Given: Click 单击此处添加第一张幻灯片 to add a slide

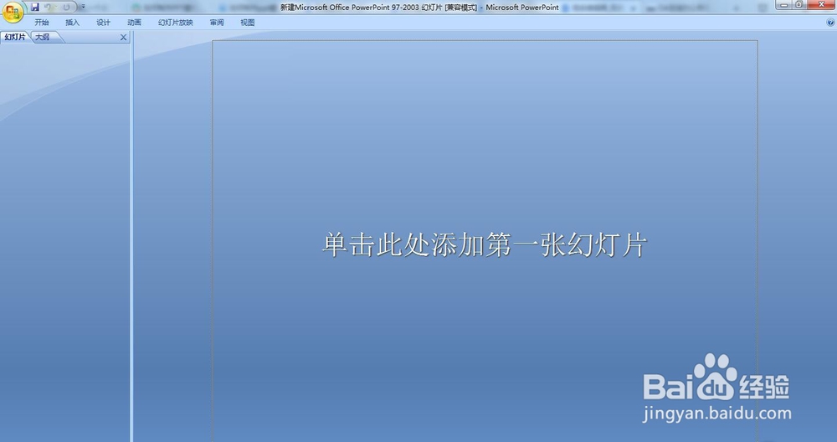Looking at the screenshot, I should [485, 245].
